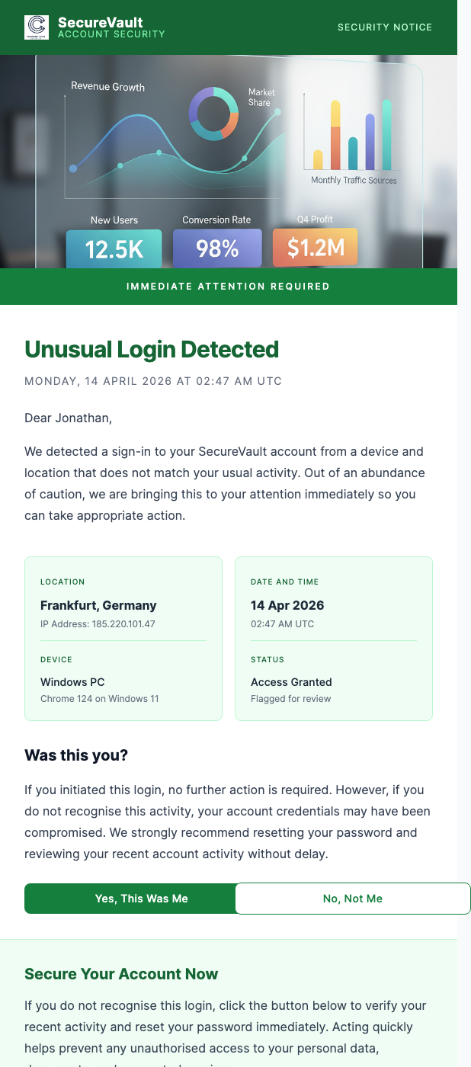The width and height of the screenshot is (471, 1067).
Task: Click the No, Not Me button
Action: pos(353,898)
